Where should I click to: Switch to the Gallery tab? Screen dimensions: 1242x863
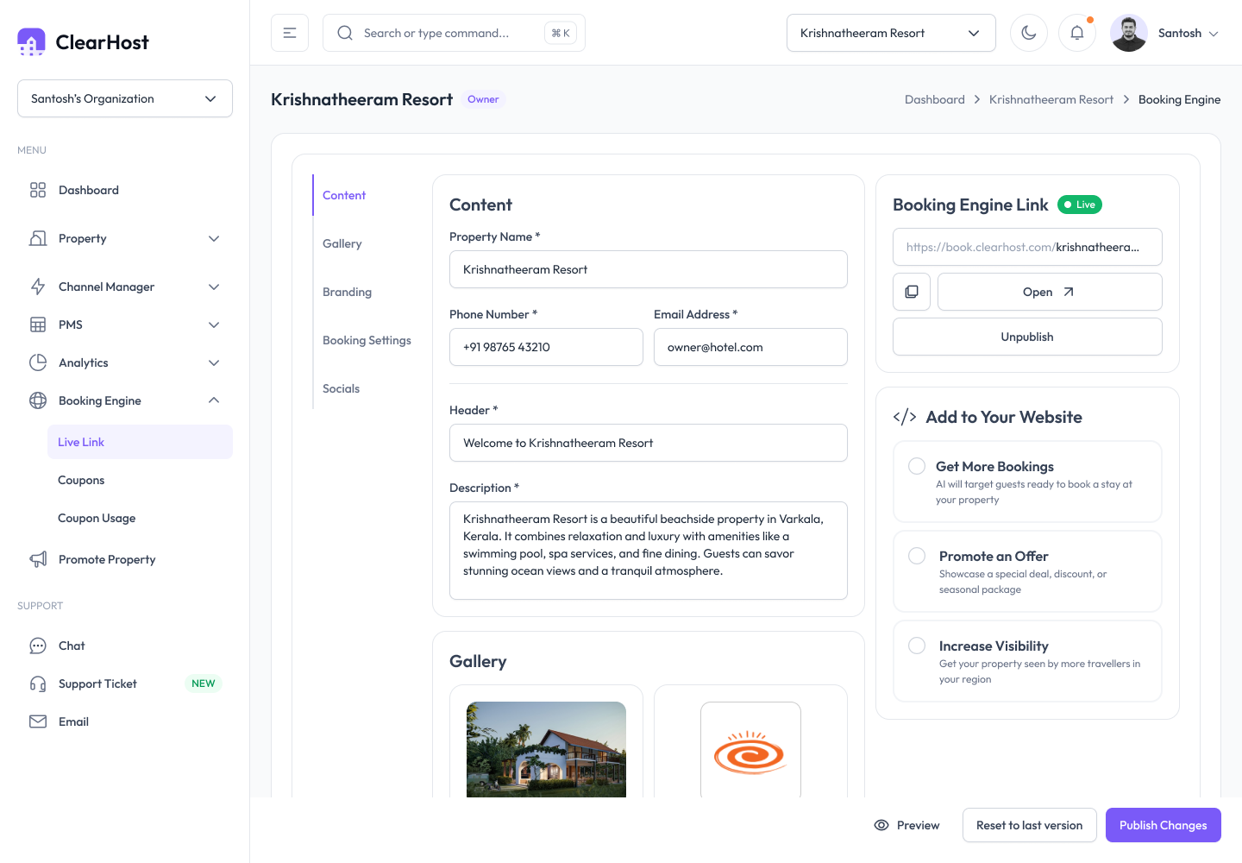(342, 243)
